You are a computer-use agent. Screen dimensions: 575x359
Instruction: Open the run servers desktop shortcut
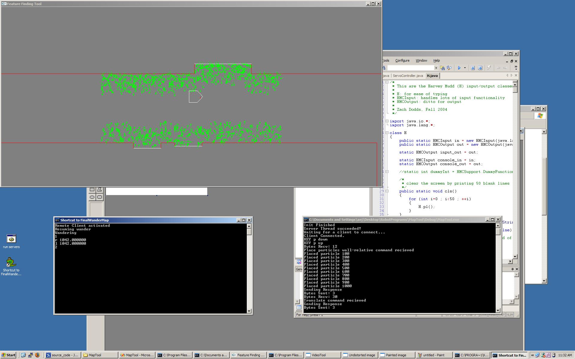tap(11, 241)
